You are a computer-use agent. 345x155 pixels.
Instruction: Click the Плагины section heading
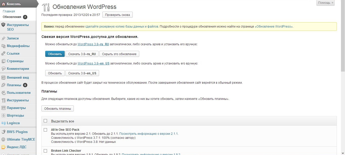(49, 91)
